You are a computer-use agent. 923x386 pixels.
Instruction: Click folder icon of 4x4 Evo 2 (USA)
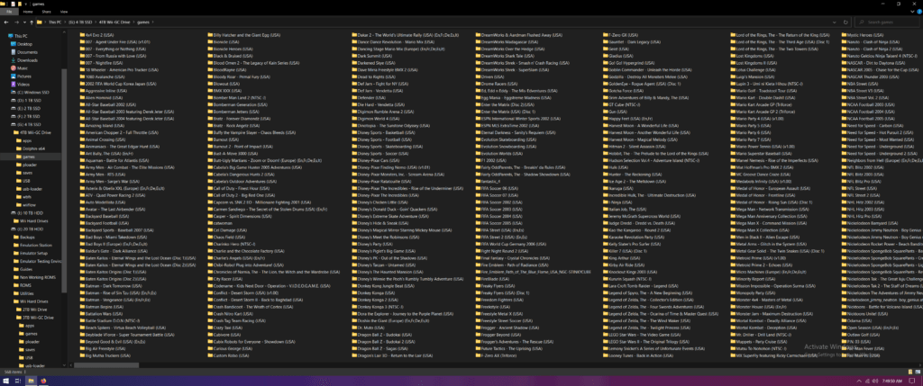[82, 36]
